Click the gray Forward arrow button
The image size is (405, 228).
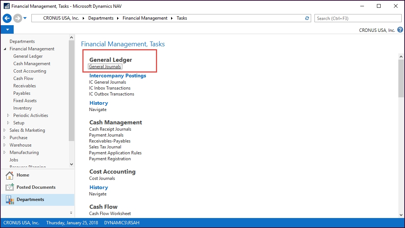pos(18,18)
